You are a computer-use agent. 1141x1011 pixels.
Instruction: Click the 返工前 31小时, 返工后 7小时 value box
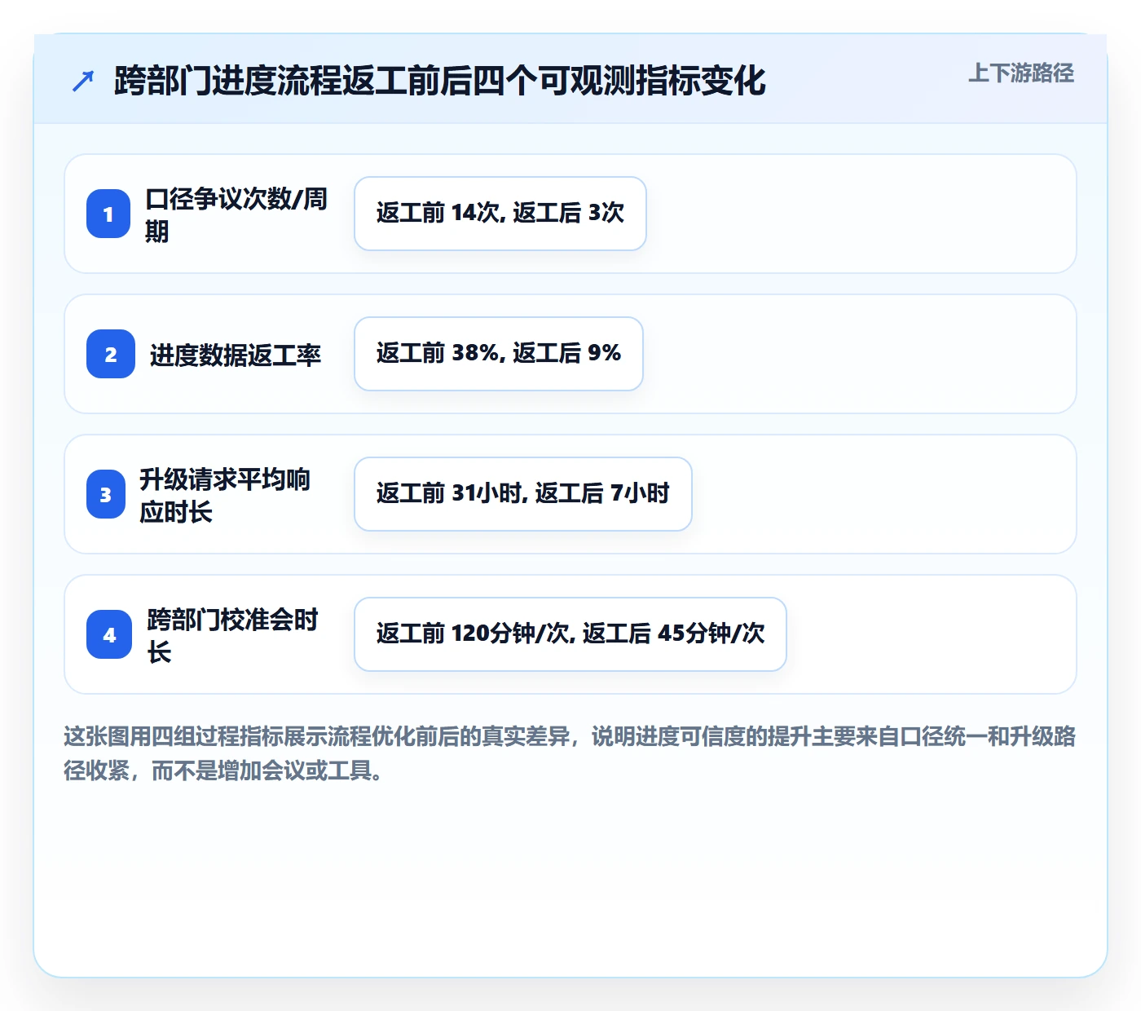tap(523, 494)
